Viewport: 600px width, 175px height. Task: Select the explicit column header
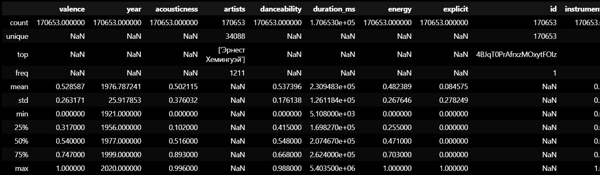(455, 9)
